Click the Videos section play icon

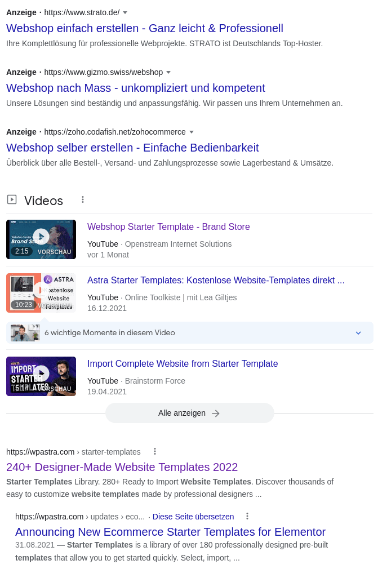pyautogui.click(x=12, y=199)
